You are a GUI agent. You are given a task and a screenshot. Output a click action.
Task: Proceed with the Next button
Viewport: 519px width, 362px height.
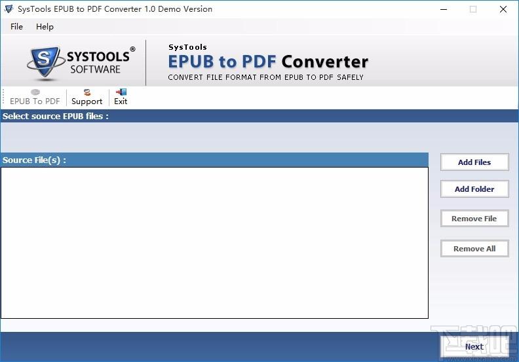pyautogui.click(x=474, y=346)
